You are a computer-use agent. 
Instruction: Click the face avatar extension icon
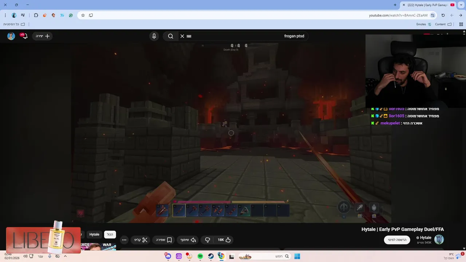click(54, 15)
